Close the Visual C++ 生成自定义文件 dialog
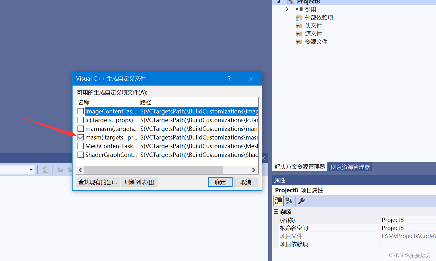 (x=251, y=79)
